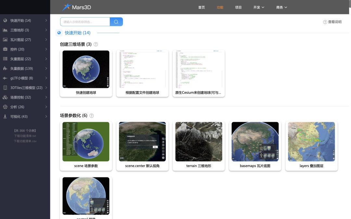Open the 快速创建地球 example thumbnail
351x219 pixels.
86,69
